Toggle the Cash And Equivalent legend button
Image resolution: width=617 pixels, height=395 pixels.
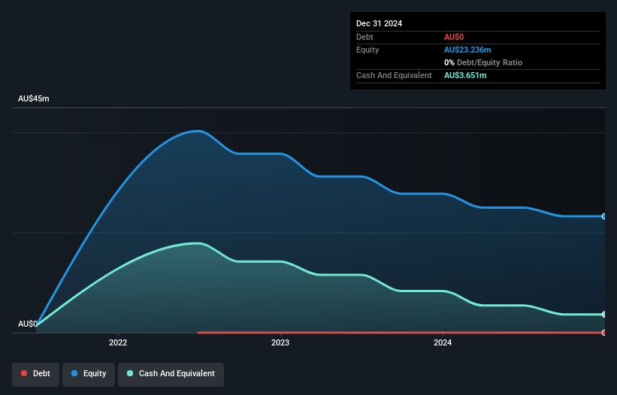point(171,374)
